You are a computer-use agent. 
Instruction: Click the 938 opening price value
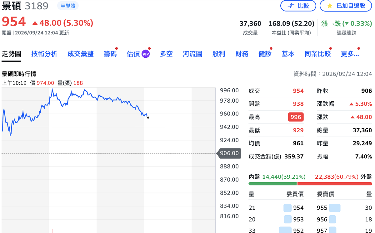(x=298, y=104)
